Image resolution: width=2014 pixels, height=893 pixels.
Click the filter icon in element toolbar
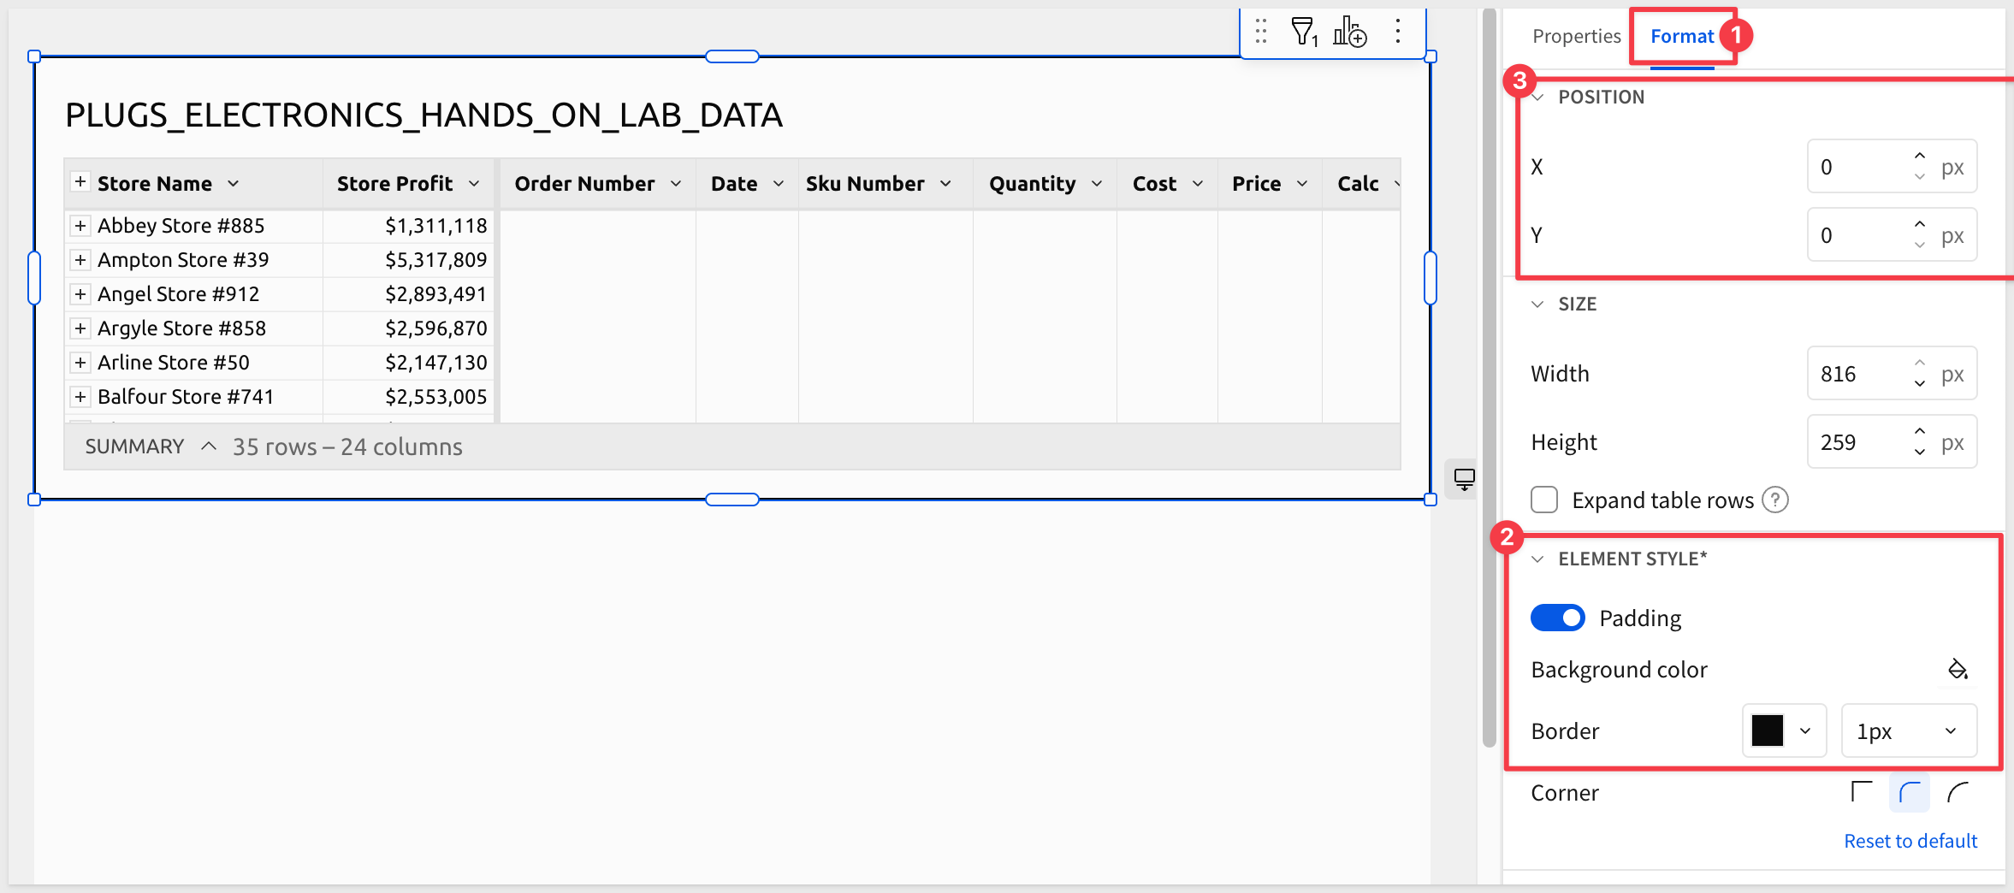coord(1303,32)
